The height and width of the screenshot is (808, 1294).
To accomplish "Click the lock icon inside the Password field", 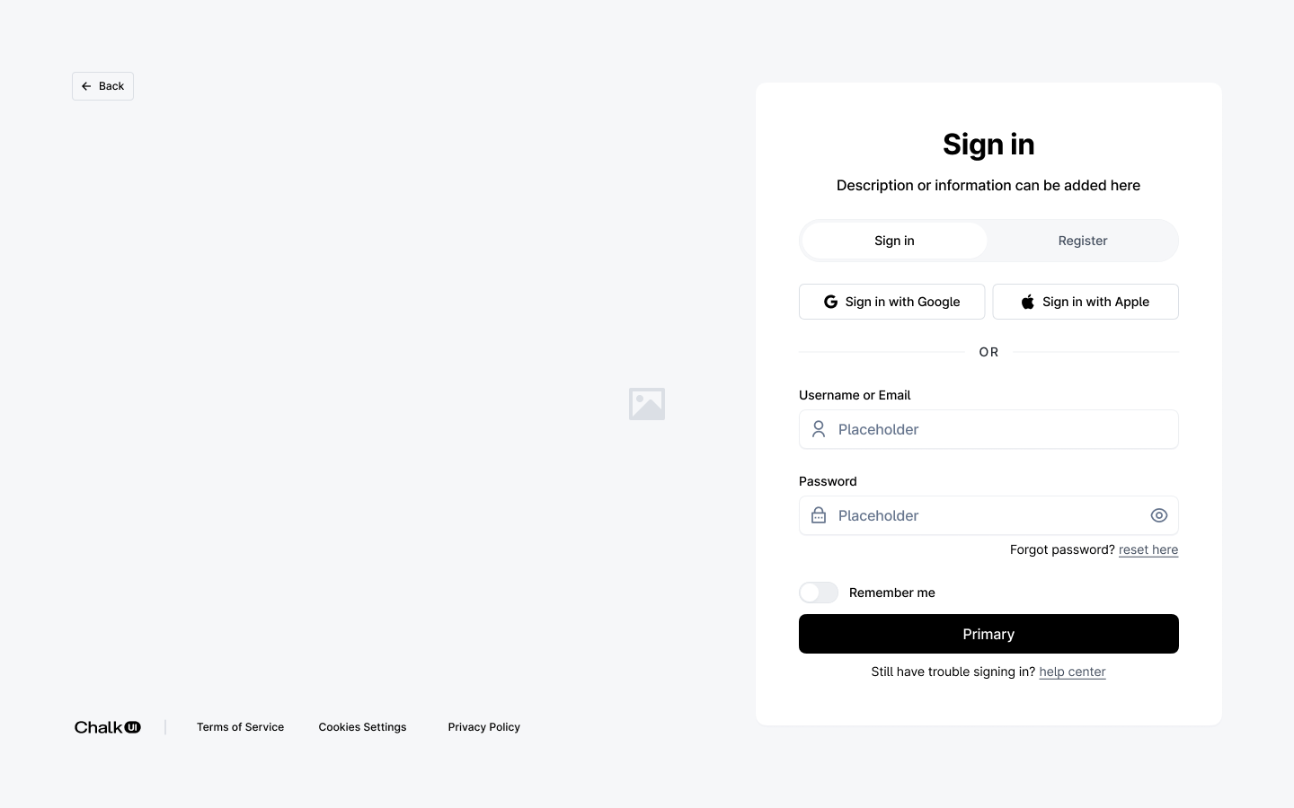I will coord(819,515).
